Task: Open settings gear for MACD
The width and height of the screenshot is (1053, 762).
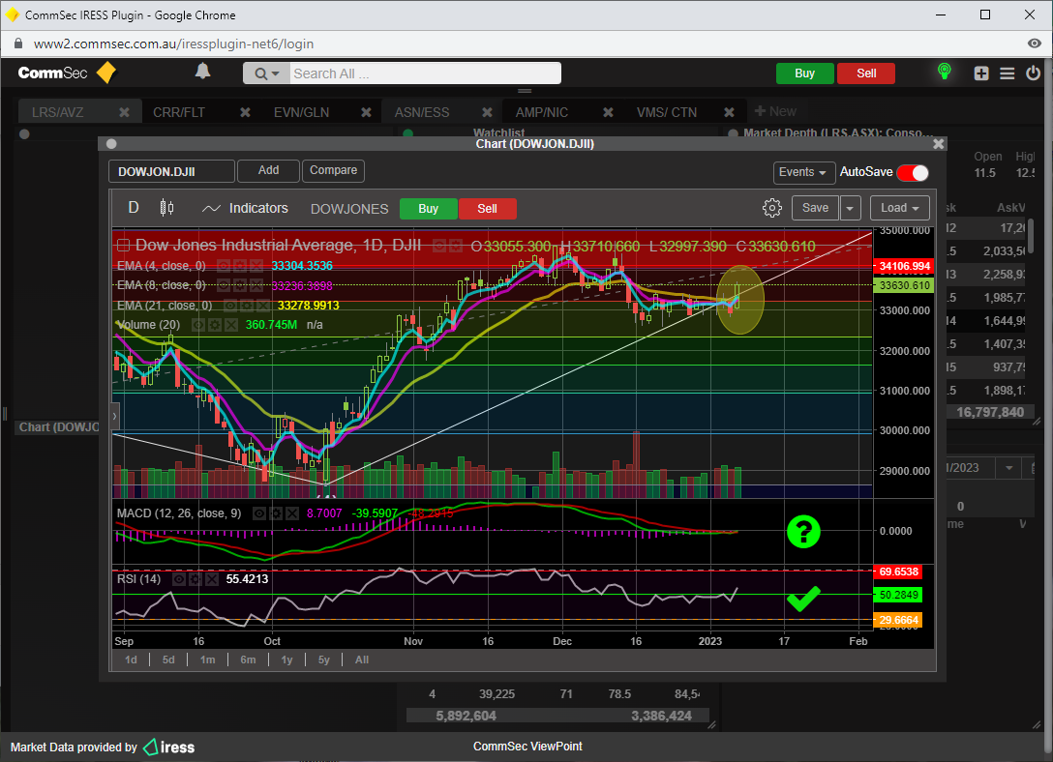Action: coord(275,513)
